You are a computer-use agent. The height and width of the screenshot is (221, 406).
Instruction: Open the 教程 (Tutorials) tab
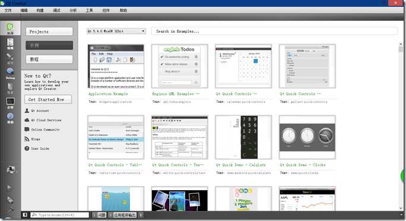[49, 59]
